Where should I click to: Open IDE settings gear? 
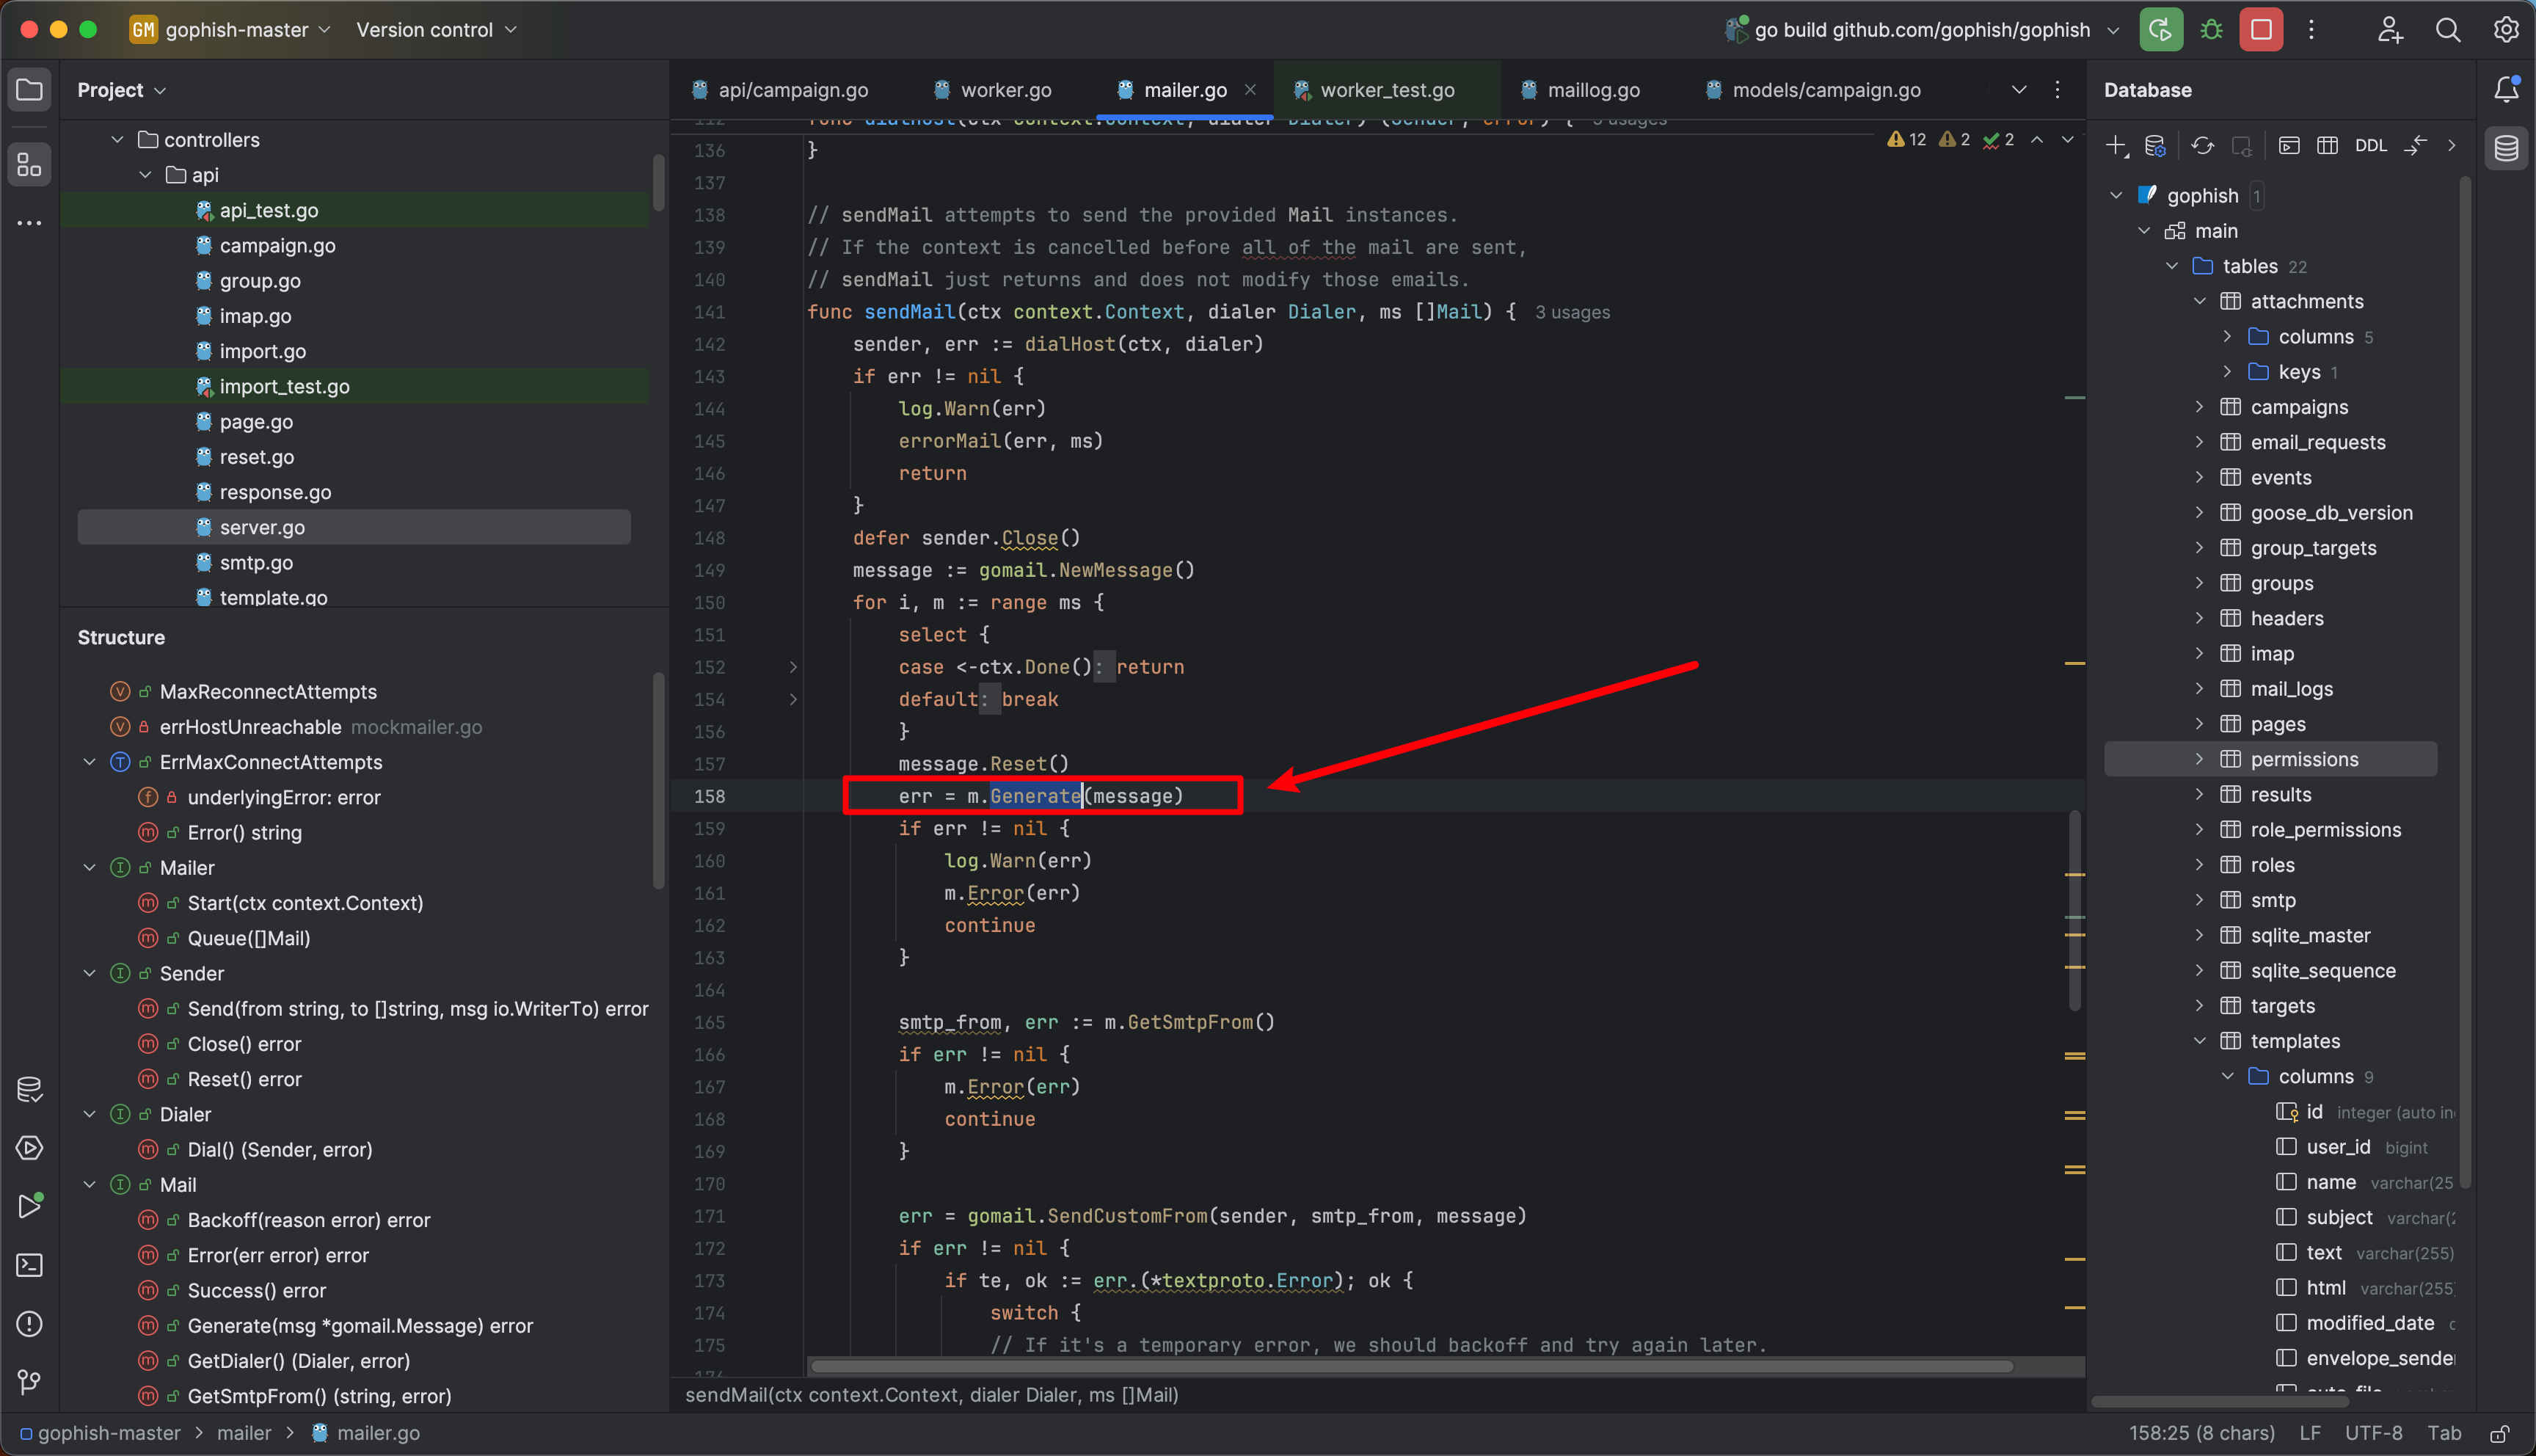(2506, 30)
